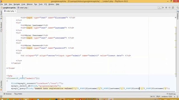Open the Tools menu
Image resolution: width=179 pixels, height=100 pixels.
(x=41, y=4)
